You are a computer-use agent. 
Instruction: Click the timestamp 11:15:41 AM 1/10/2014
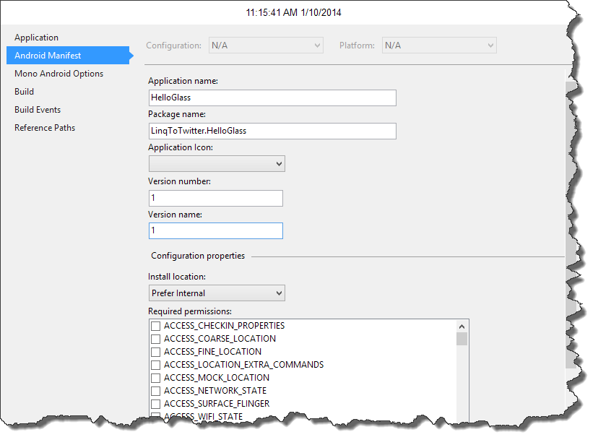coord(294,12)
